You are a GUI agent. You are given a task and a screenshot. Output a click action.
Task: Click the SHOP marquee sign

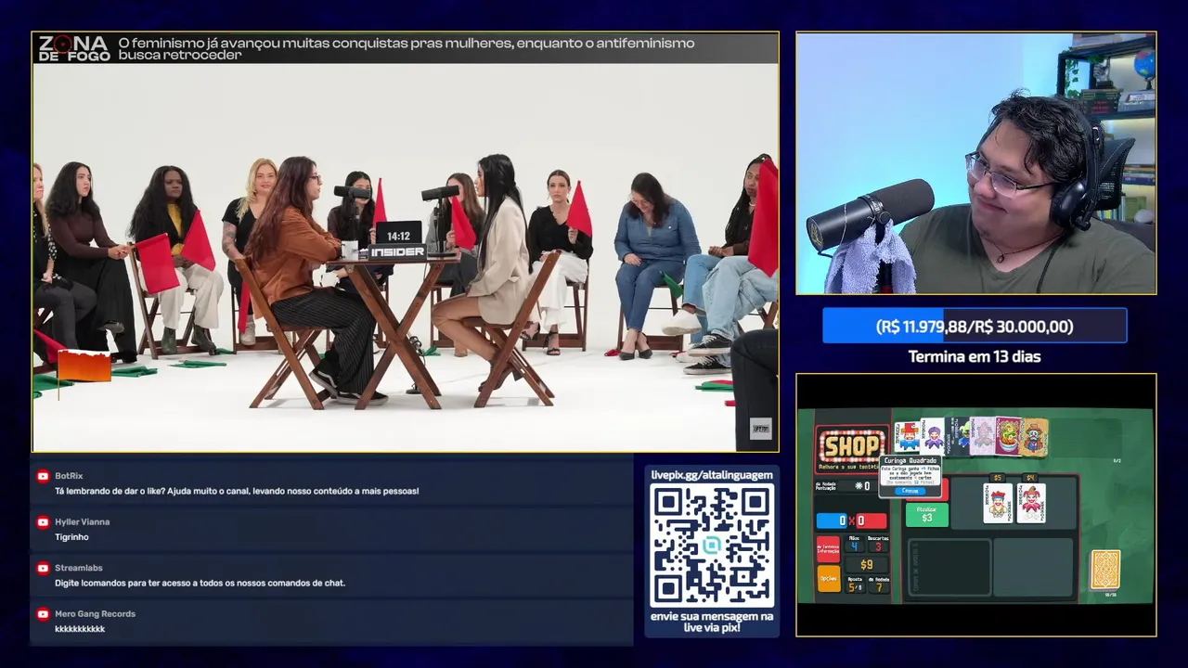(852, 446)
